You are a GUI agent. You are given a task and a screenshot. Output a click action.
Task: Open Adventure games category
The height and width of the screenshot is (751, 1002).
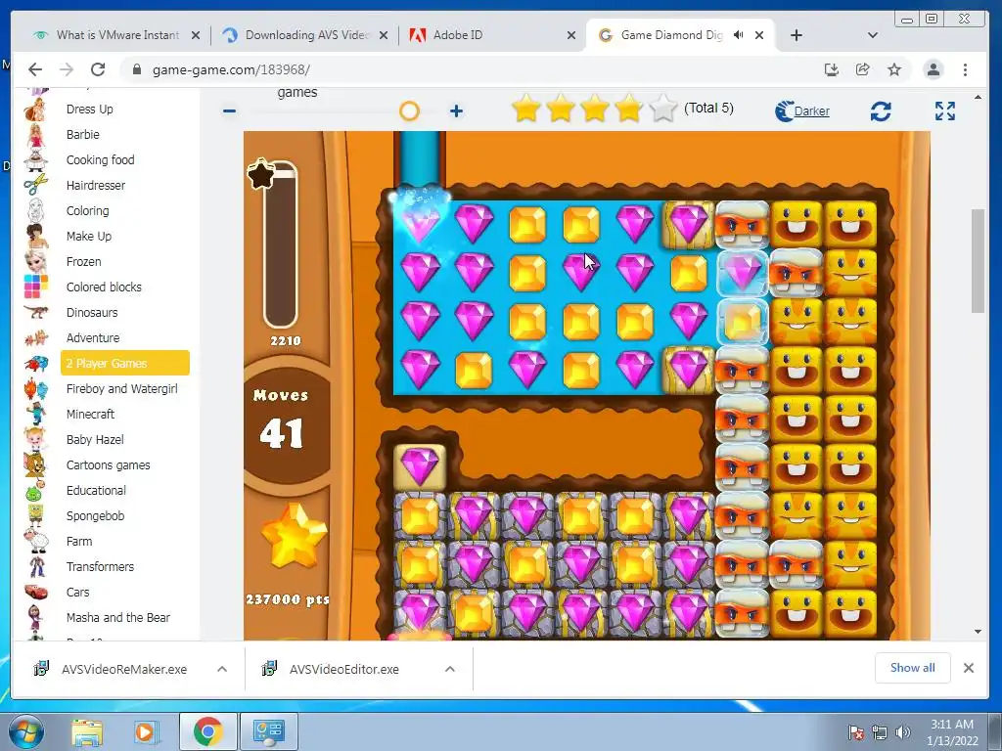[x=93, y=337]
